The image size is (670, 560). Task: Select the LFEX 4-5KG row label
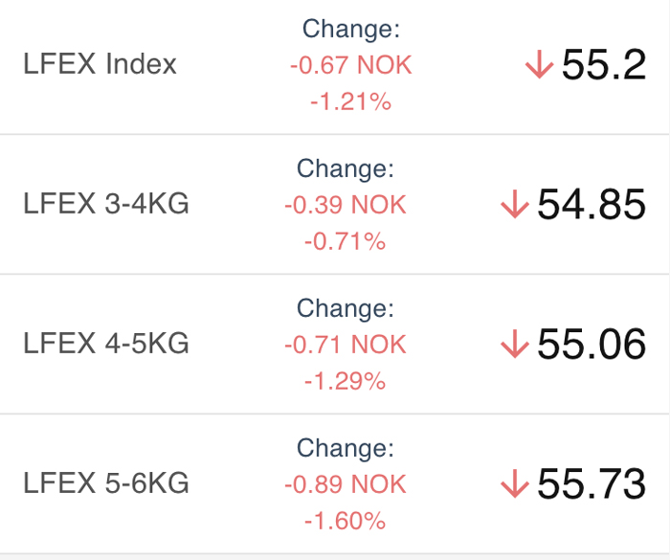coord(105,344)
